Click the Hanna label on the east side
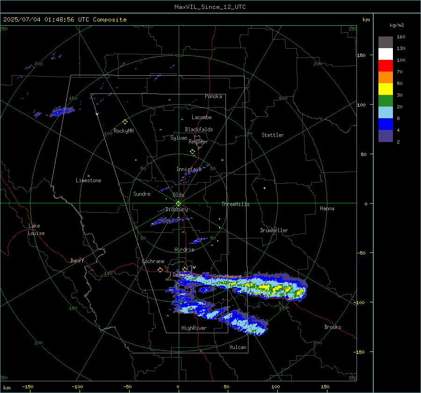Image resolution: width=421 pixels, height=393 pixels. point(327,208)
